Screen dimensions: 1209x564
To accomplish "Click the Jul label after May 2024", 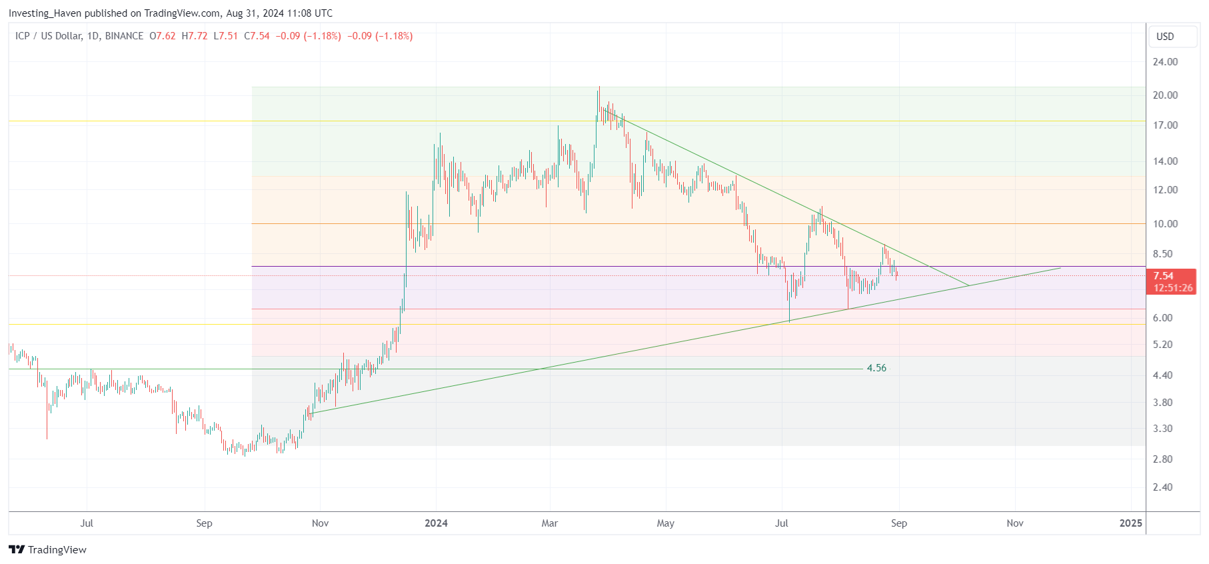I will point(782,523).
